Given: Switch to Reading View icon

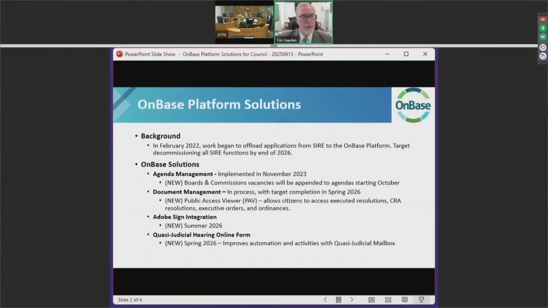Looking at the screenshot, I should pyautogui.click(x=405, y=300).
